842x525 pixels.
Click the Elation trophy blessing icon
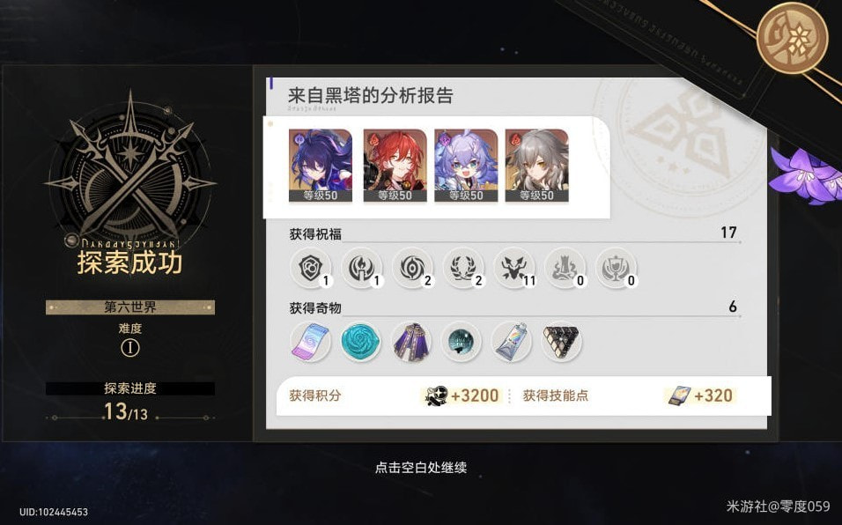[x=616, y=268]
